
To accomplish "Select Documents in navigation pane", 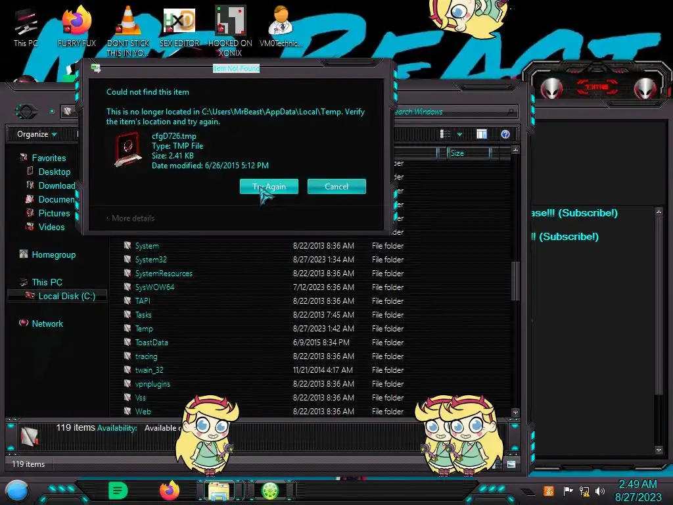I will tap(57, 199).
